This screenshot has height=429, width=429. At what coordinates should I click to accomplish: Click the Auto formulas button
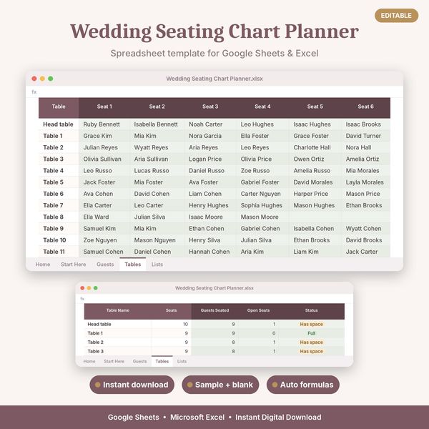click(303, 385)
